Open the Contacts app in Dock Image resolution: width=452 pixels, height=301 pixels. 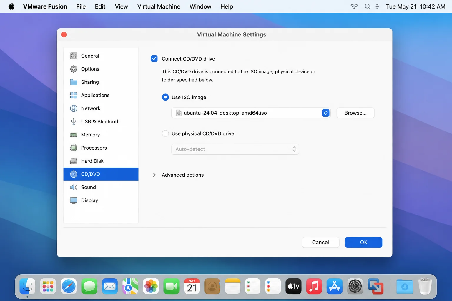click(212, 286)
